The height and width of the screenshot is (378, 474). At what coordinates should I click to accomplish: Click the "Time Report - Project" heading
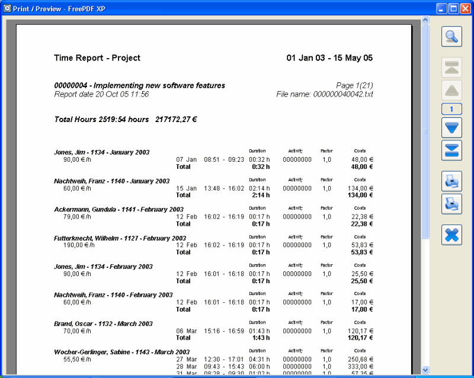click(97, 58)
